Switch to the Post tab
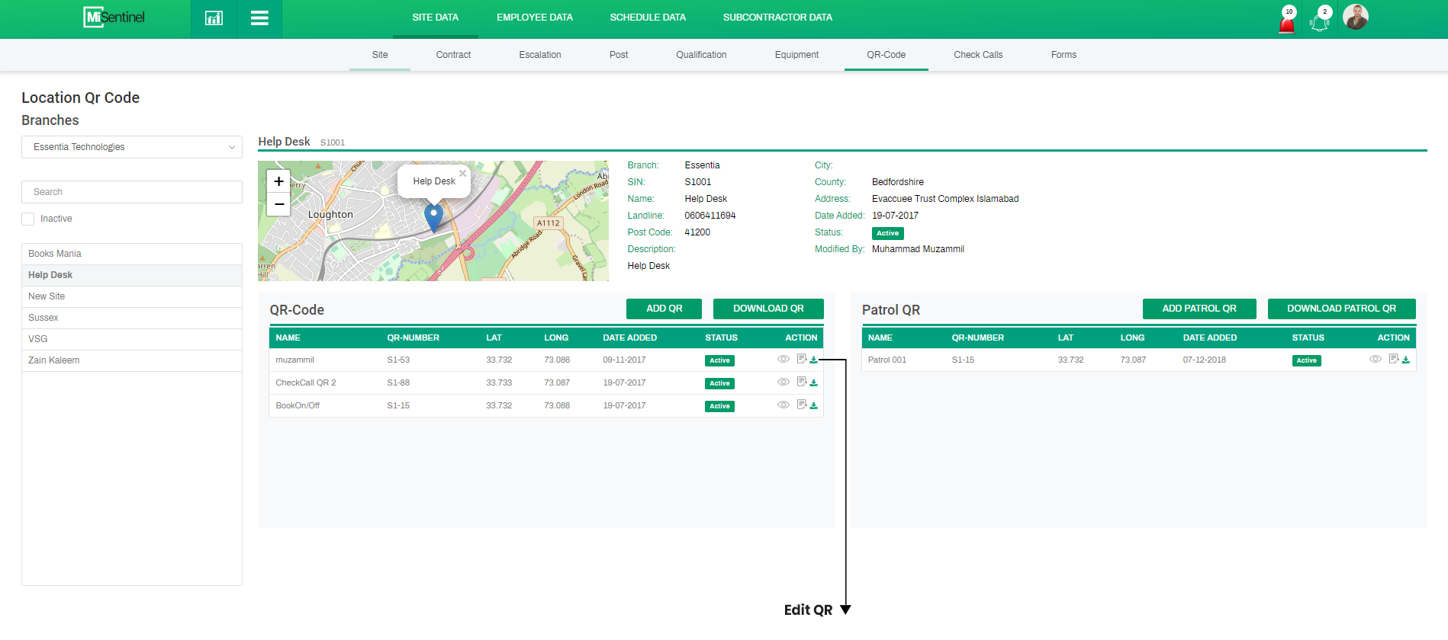 (619, 55)
